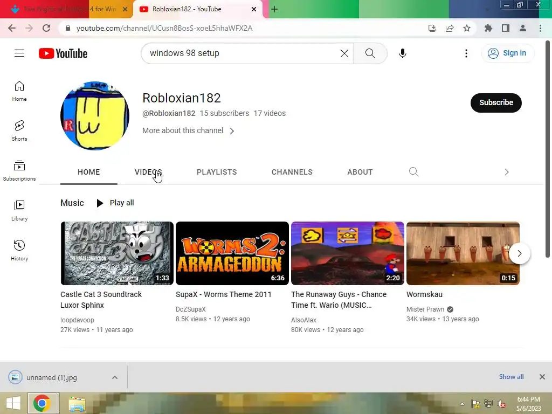
Task: Subscribe to Robloxian182
Action: click(x=496, y=102)
